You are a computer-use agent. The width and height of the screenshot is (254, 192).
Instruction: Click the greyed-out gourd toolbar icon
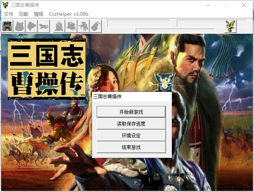click(x=96, y=26)
